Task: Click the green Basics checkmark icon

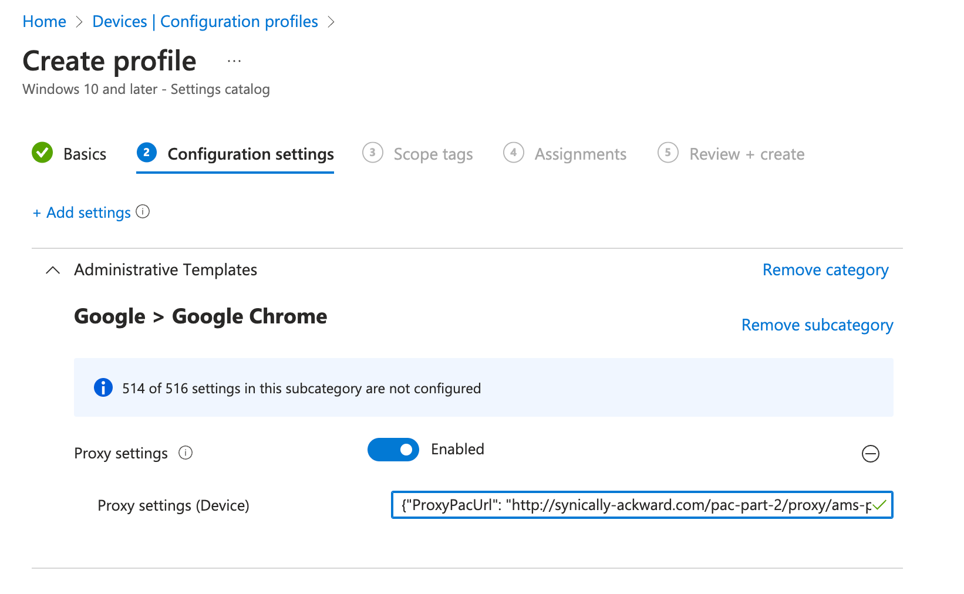Action: click(x=42, y=153)
